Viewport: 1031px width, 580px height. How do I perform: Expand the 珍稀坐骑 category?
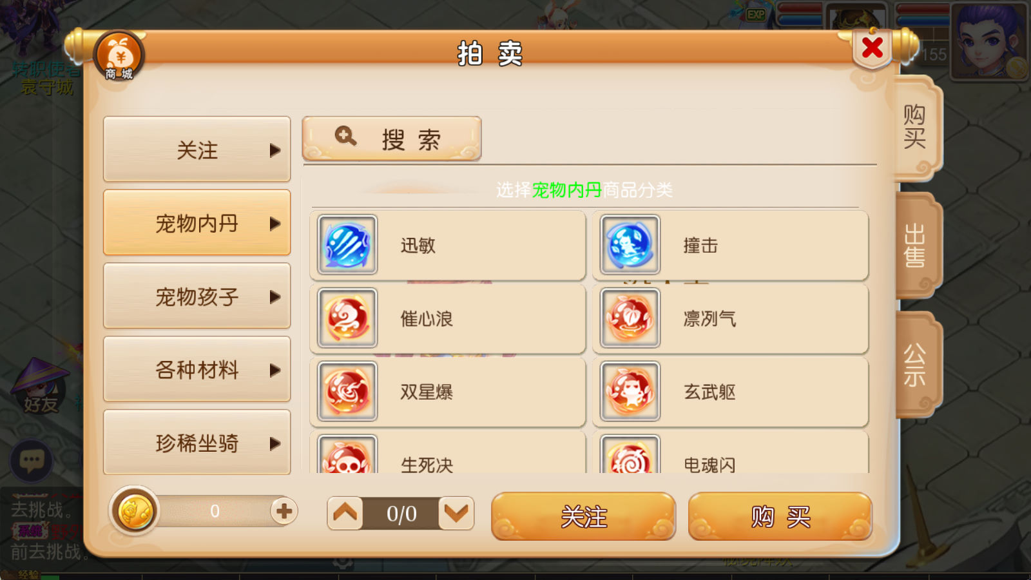[197, 443]
